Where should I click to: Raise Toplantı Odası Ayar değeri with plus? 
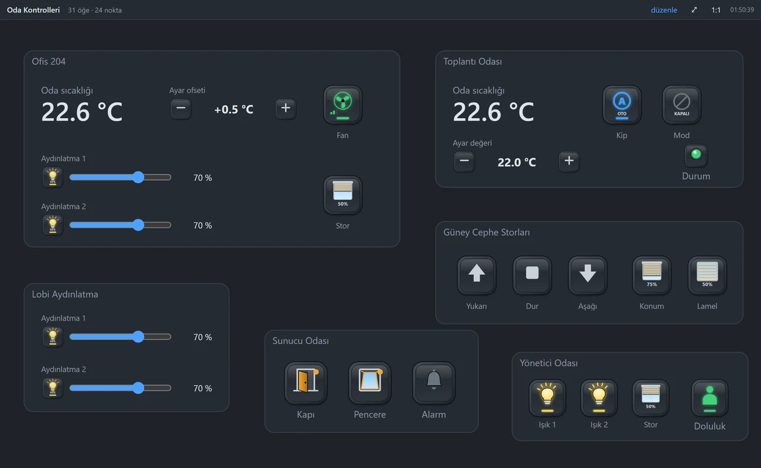[569, 161]
